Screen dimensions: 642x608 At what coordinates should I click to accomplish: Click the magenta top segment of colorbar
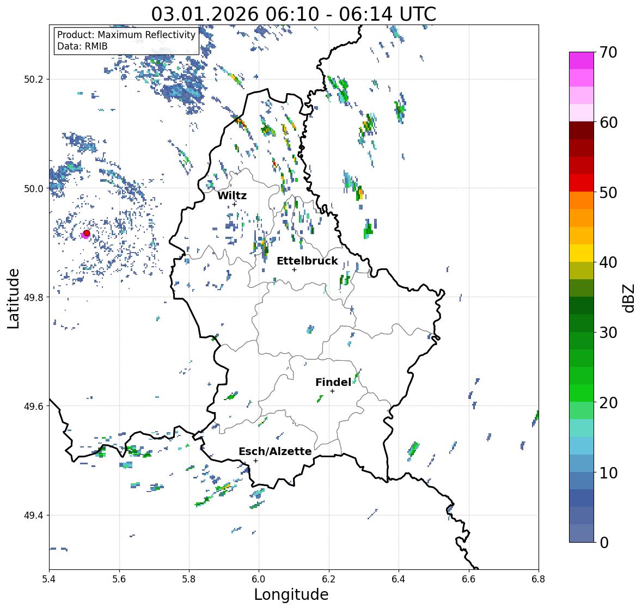[582, 60]
